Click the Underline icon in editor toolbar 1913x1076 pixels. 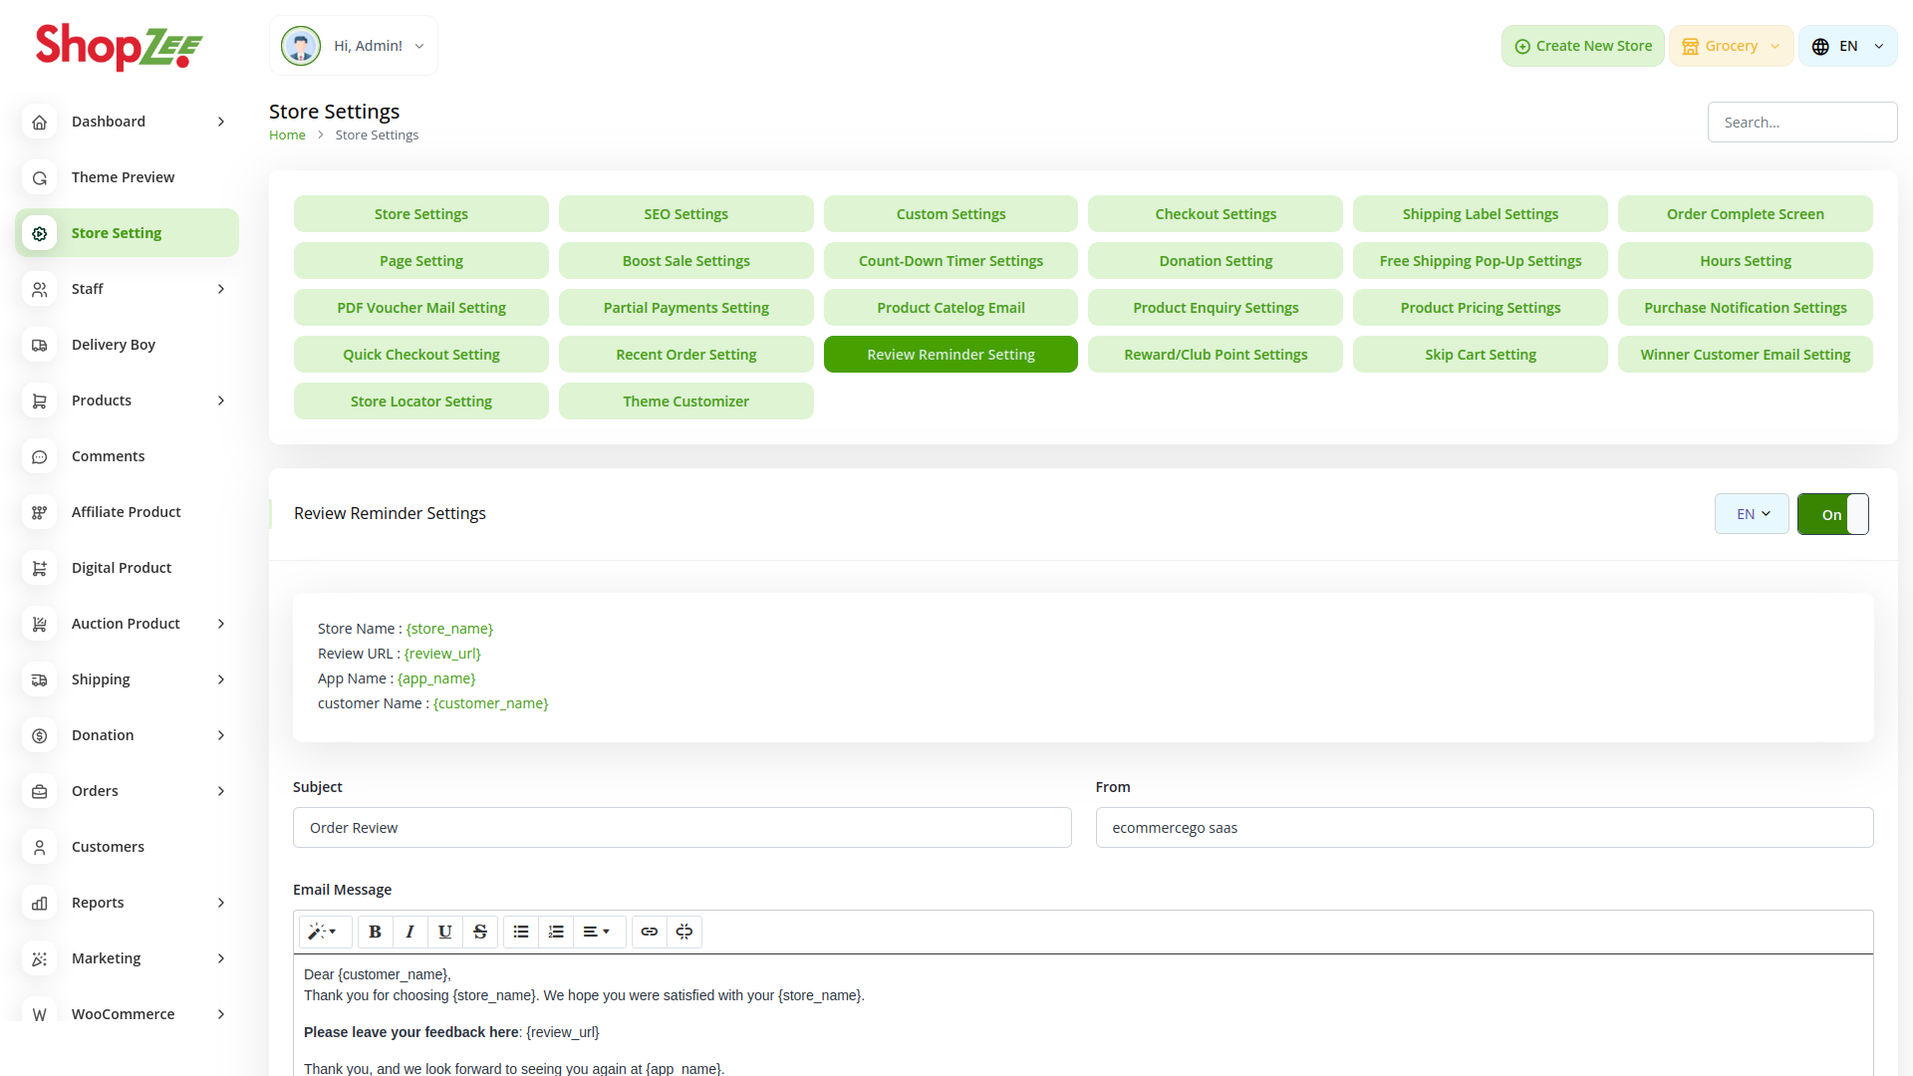point(444,932)
